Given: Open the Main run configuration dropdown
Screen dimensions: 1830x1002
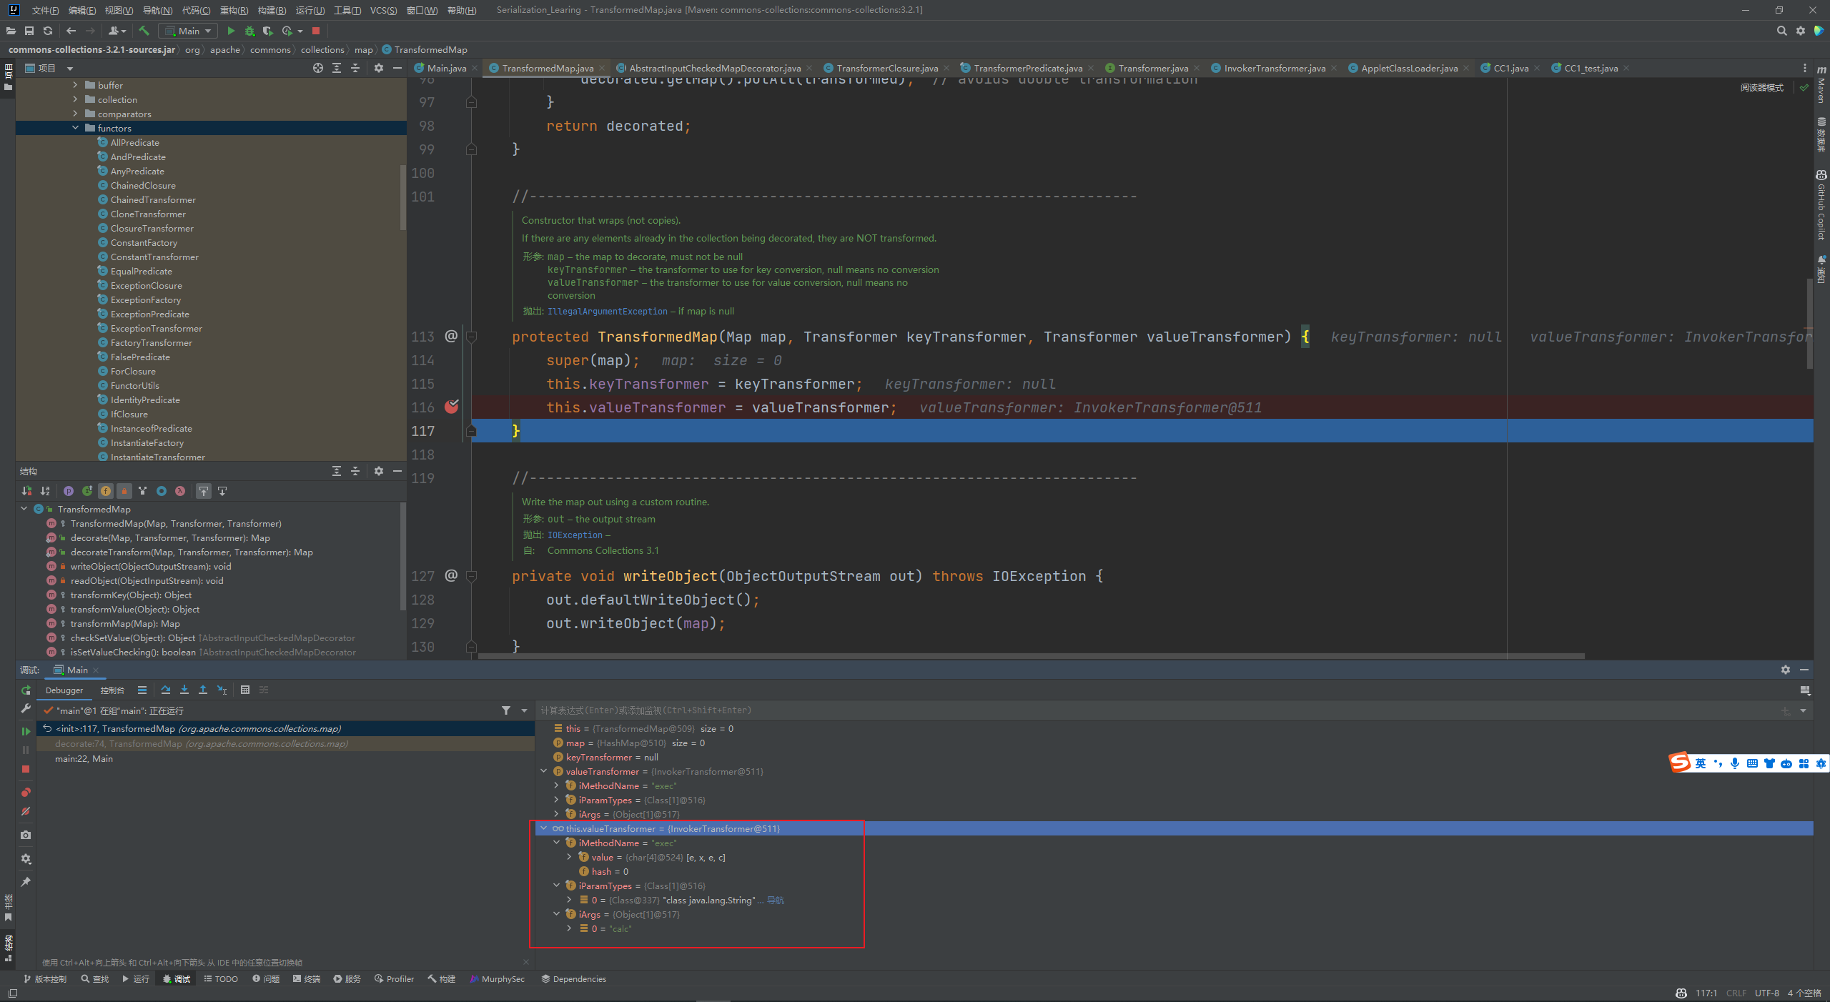Looking at the screenshot, I should (189, 31).
